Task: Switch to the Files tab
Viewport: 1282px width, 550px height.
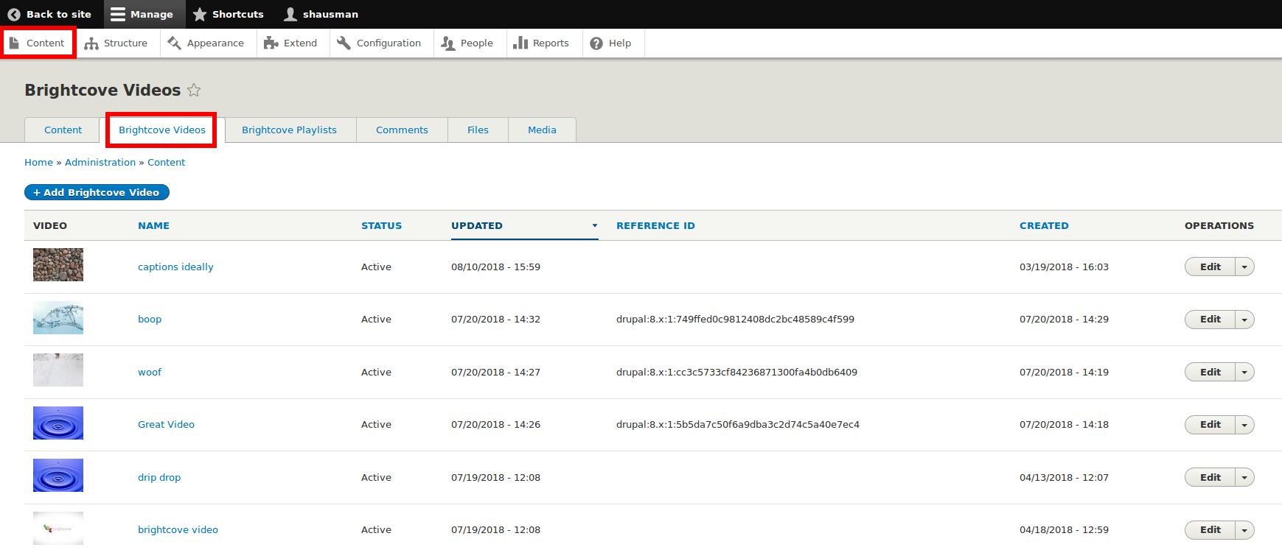Action: tap(478, 130)
